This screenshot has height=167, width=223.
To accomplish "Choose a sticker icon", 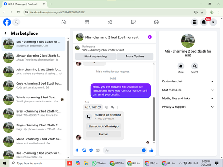I will point(91,151).
